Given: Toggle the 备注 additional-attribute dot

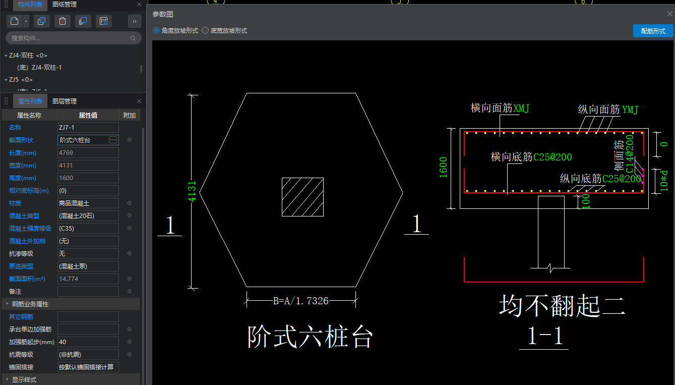Looking at the screenshot, I should point(130,291).
